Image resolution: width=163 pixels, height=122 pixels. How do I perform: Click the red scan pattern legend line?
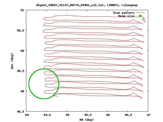tap(140, 13)
